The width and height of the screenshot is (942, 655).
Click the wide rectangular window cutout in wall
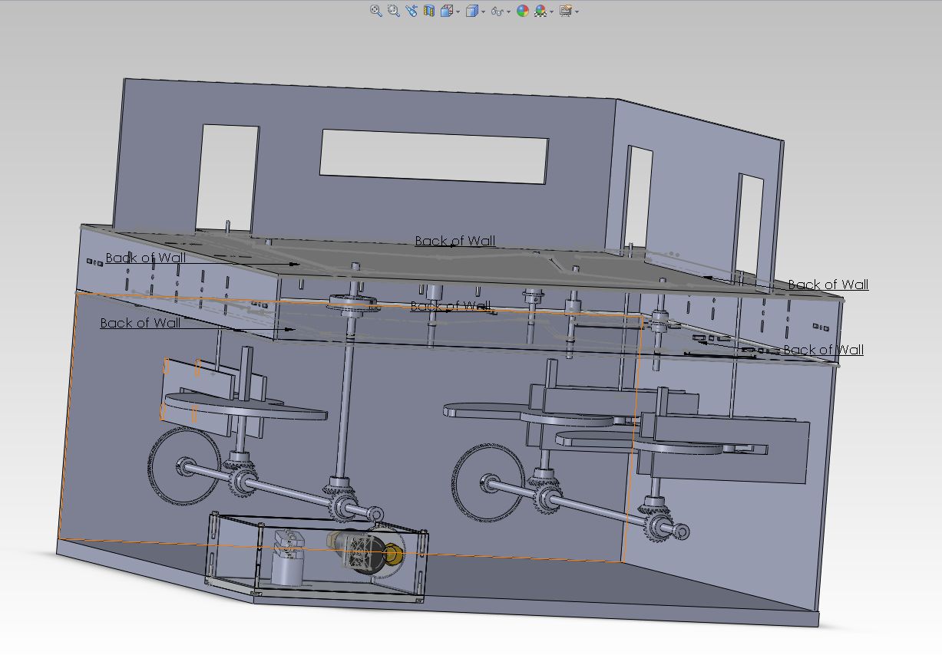click(x=434, y=156)
